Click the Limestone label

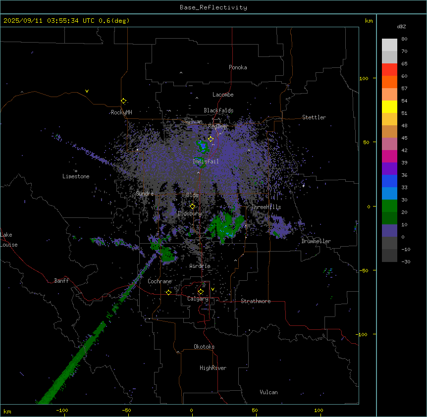[x=76, y=176]
